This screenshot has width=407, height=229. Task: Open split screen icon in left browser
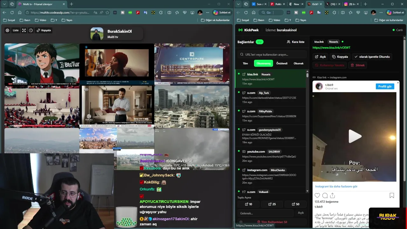pyautogui.click(x=169, y=12)
